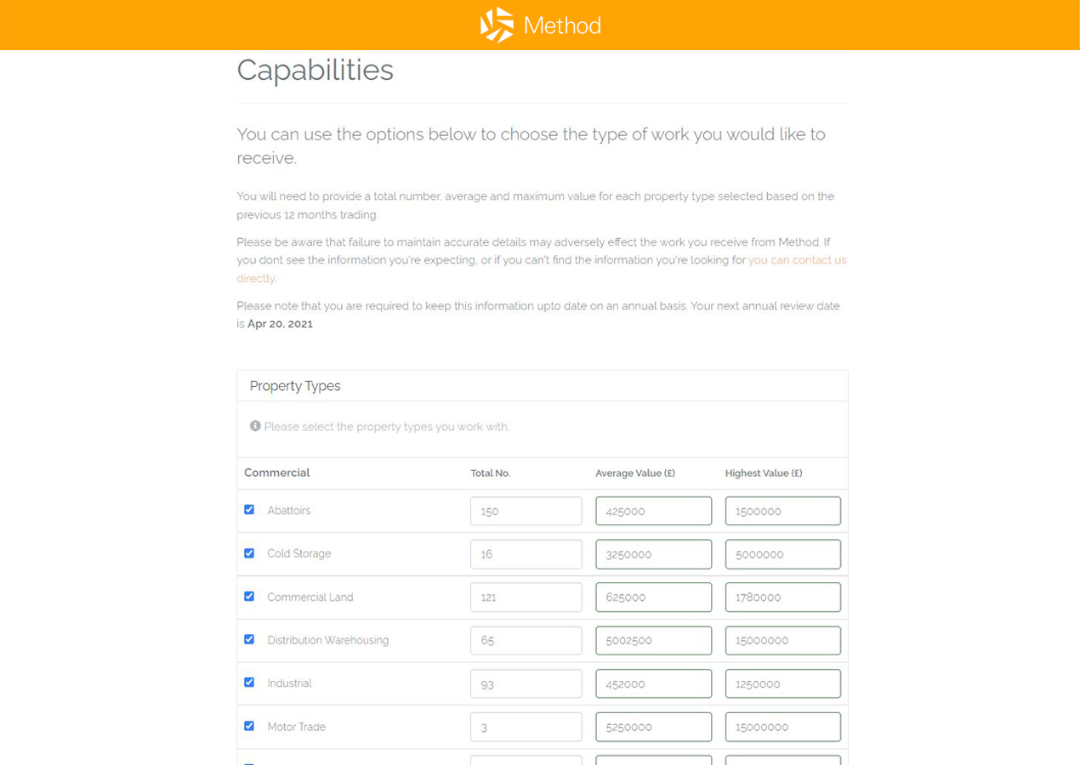Open the 'you can contact us directly' link
The width and height of the screenshot is (1080, 765).
(542, 269)
